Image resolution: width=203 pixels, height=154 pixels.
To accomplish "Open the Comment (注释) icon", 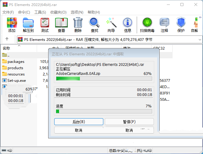I will pos(164,25).
